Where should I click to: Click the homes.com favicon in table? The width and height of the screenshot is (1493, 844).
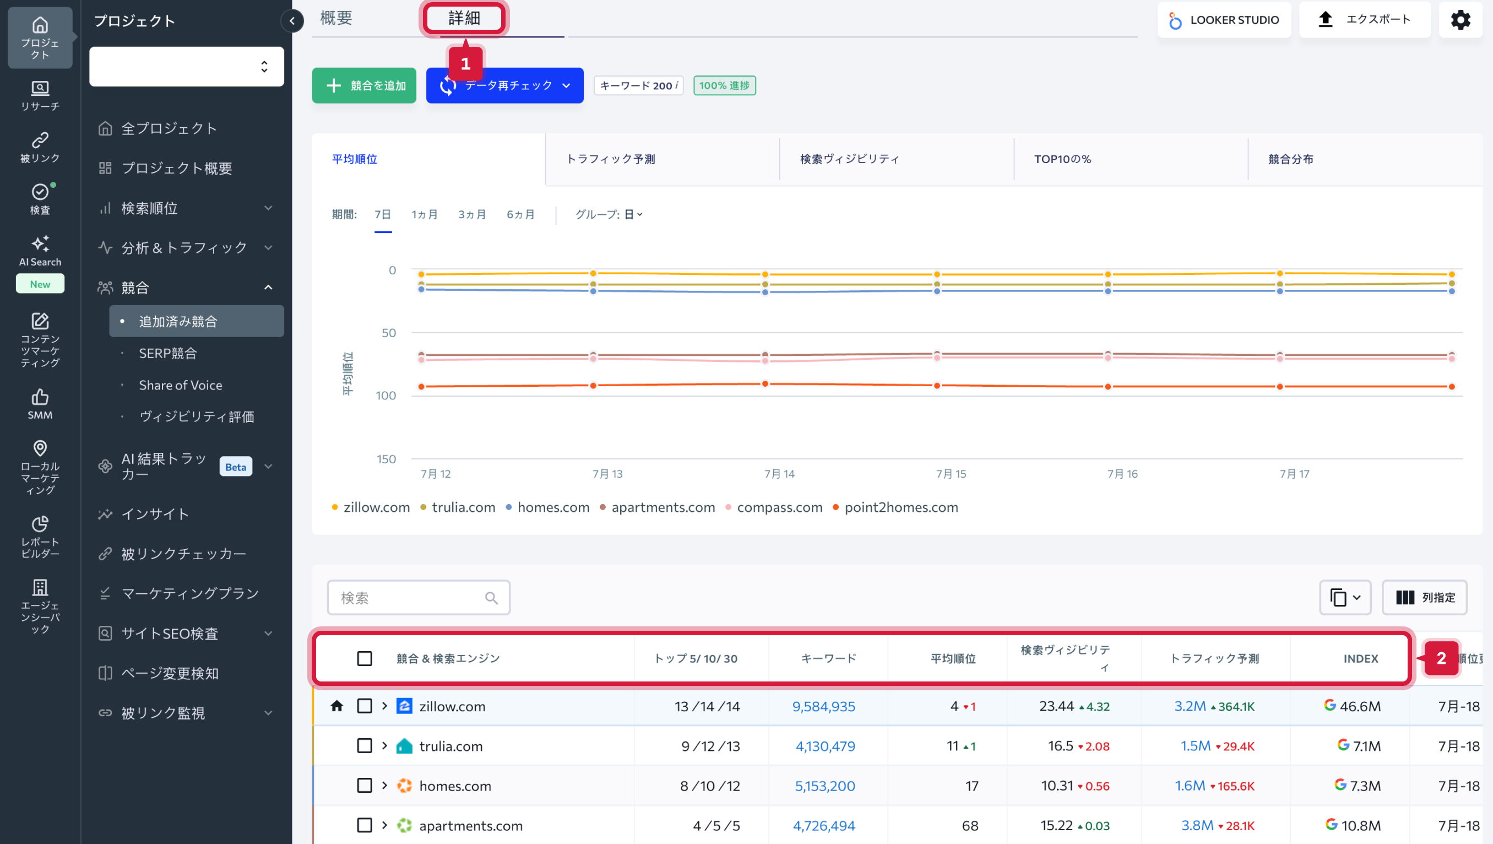(404, 786)
